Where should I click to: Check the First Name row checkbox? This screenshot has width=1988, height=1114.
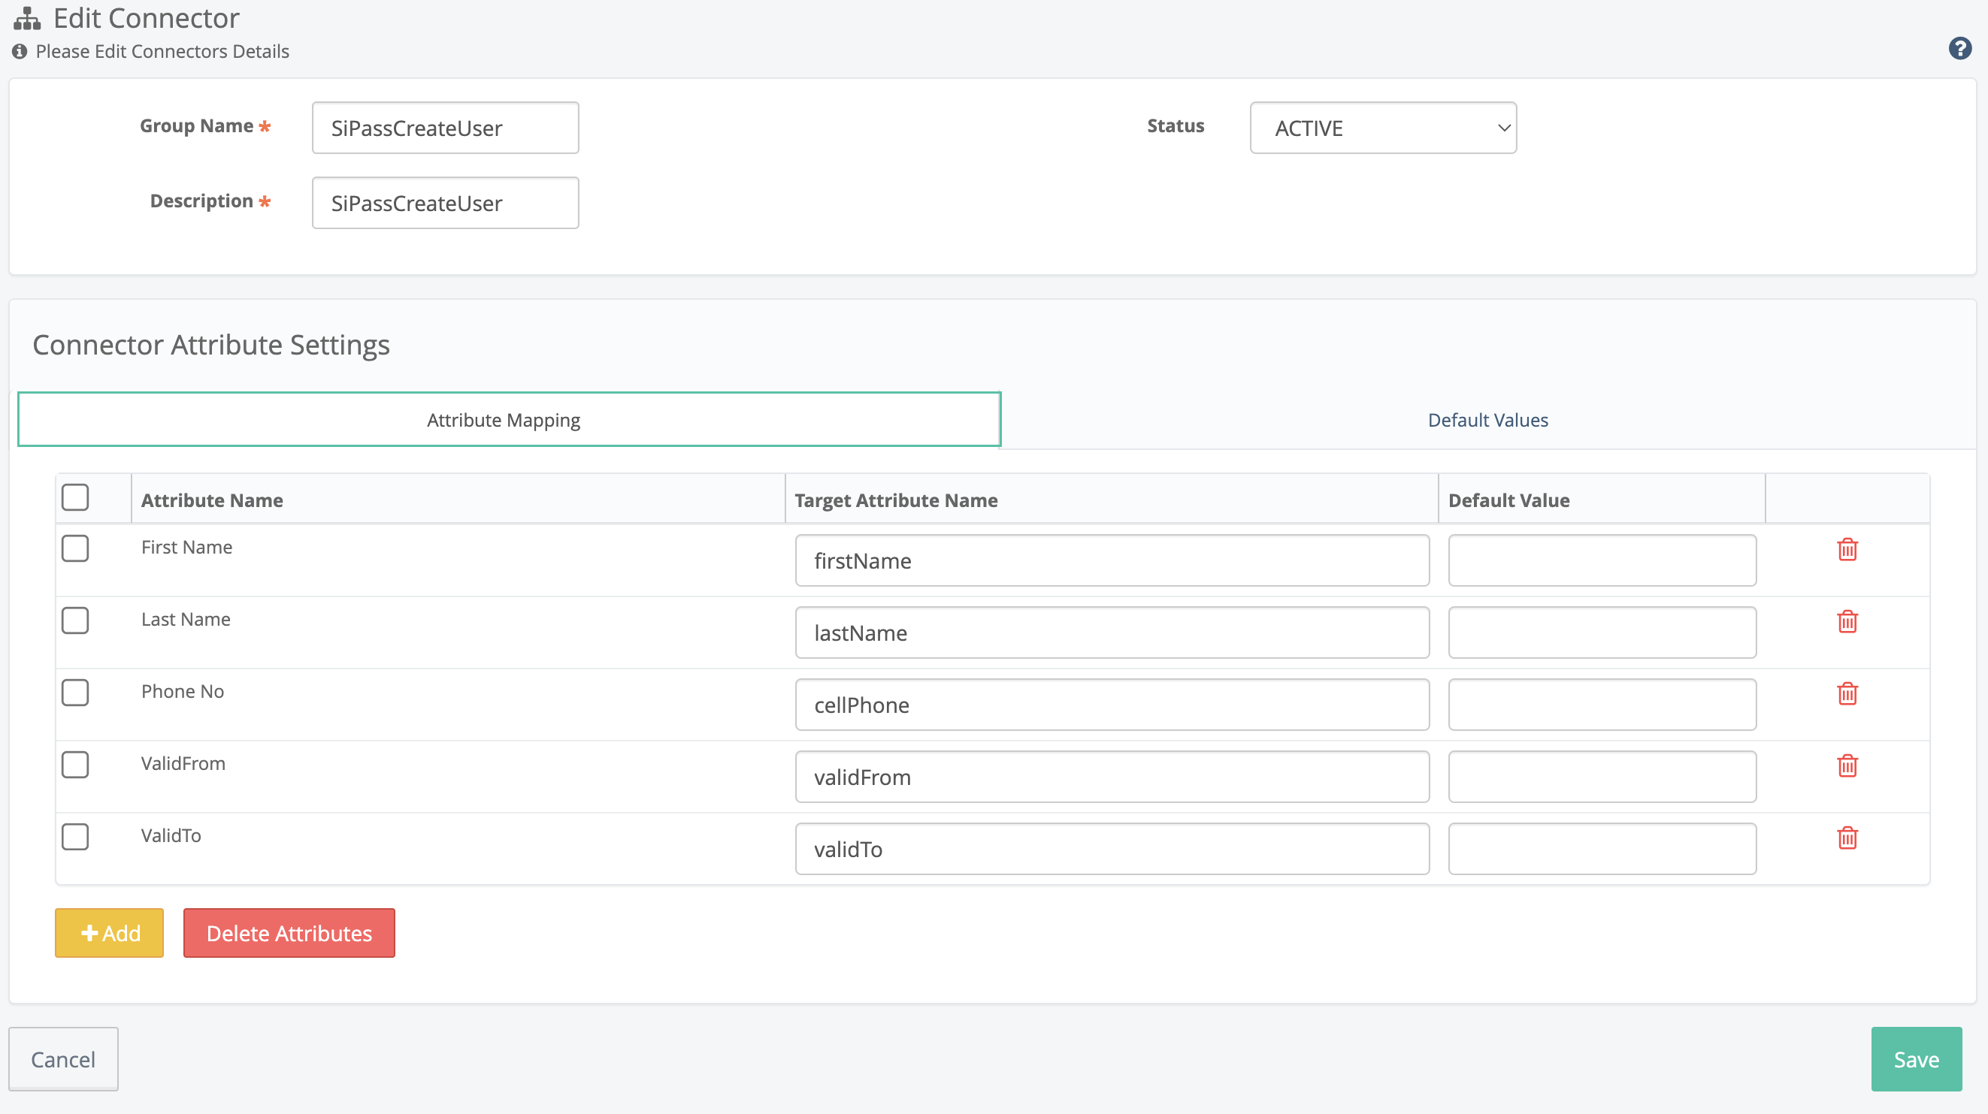click(75, 548)
